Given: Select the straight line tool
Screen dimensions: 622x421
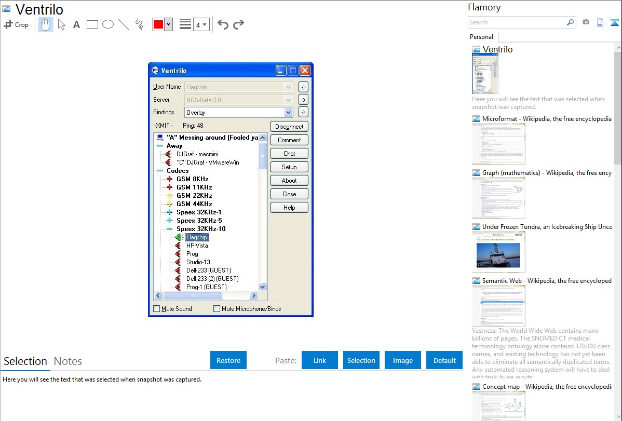Looking at the screenshot, I should click(124, 24).
